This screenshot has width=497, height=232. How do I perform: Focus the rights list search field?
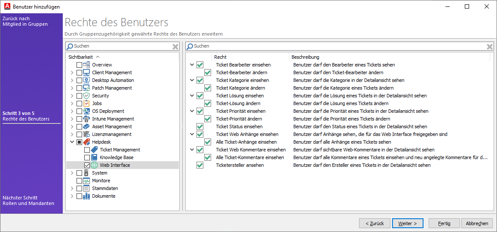339,46
